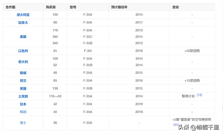223x134 pixels.
Task: Select the 爱国者 防空导弹系统 note
Action: coord(192,119)
